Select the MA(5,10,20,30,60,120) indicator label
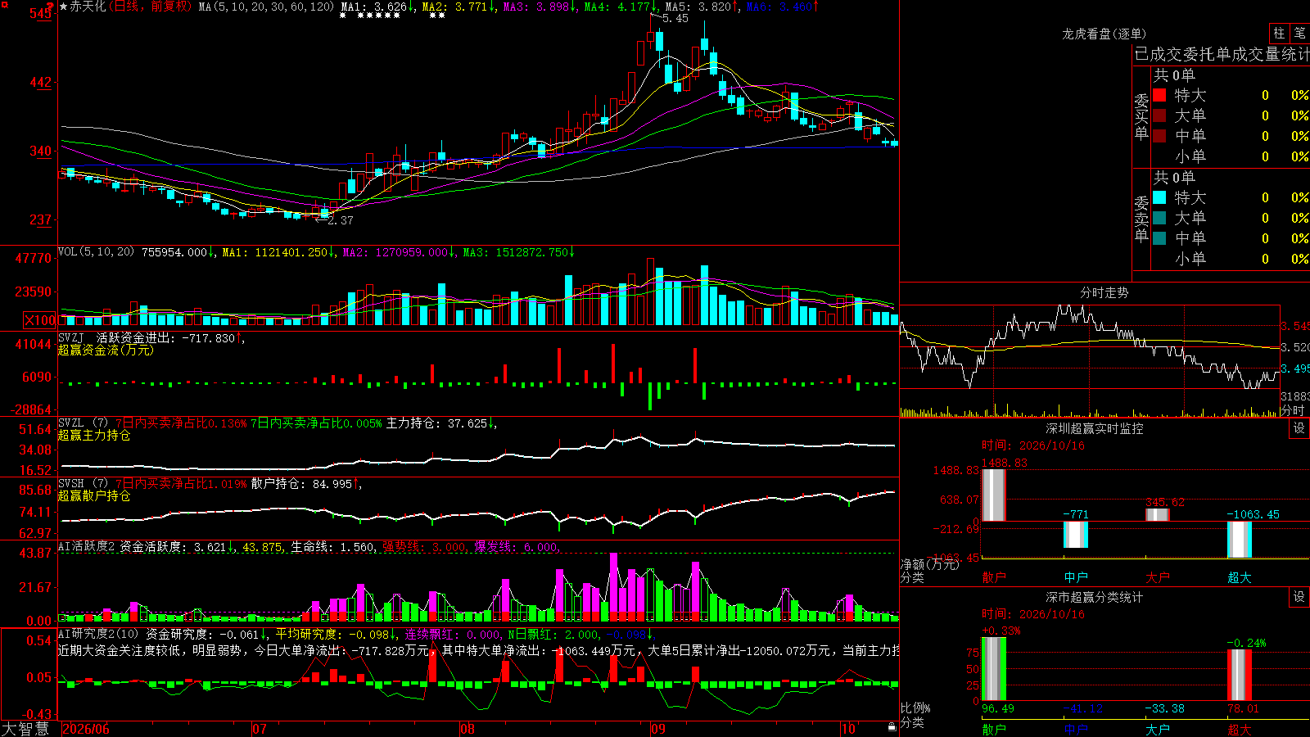 coord(267,7)
